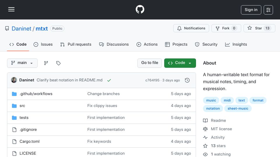Select the text topic tag

click(242, 100)
